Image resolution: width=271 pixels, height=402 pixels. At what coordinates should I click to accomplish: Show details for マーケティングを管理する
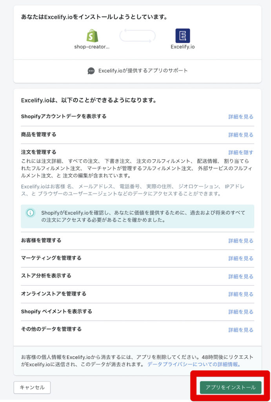click(x=241, y=258)
